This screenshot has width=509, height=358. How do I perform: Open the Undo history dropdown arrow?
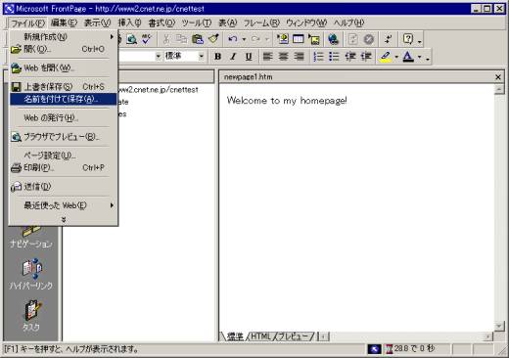[244, 39]
